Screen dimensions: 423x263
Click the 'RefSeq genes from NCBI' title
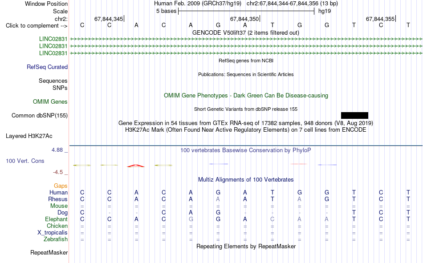point(246,61)
